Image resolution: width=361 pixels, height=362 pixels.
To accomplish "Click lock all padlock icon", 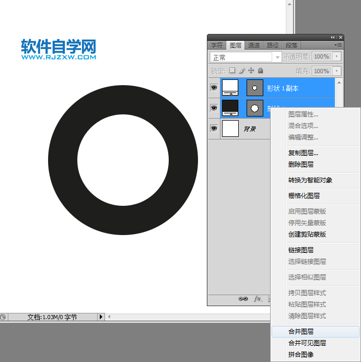I will 261,71.
